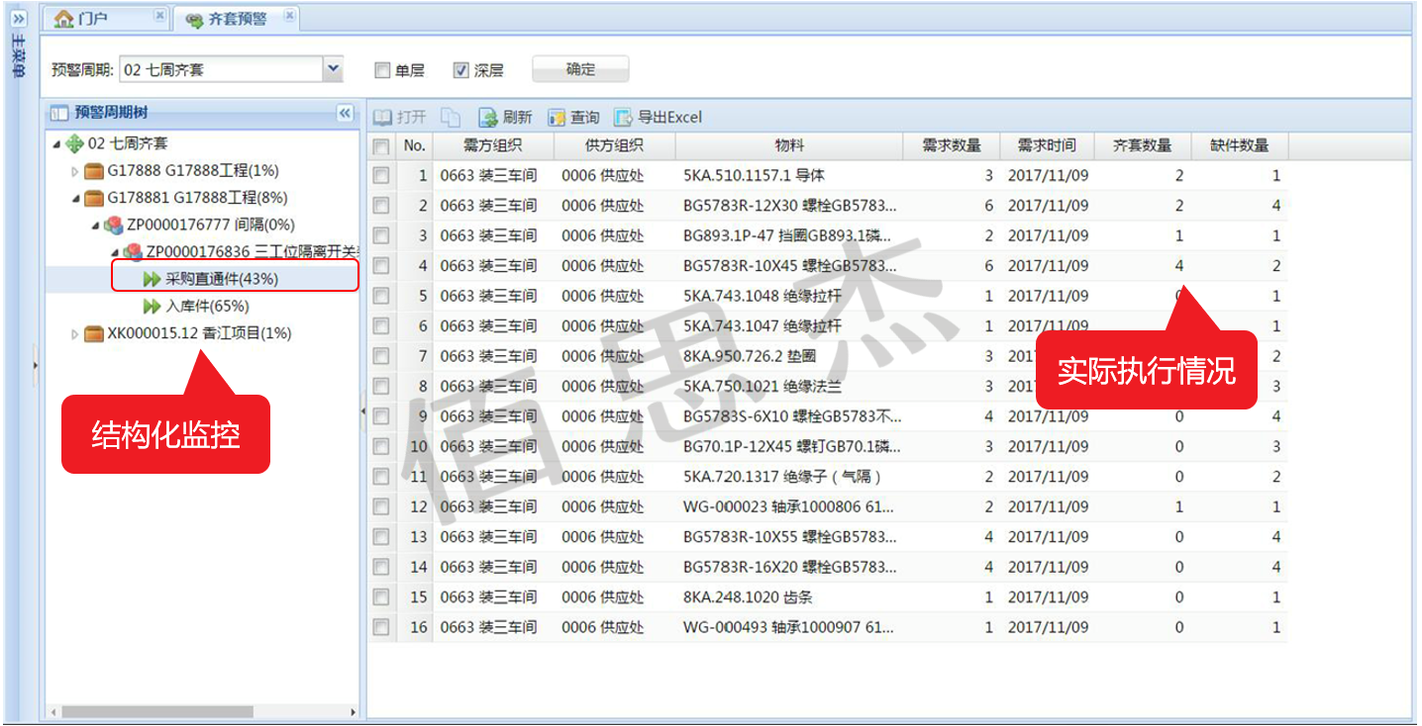Click the 确定 button

pos(580,69)
